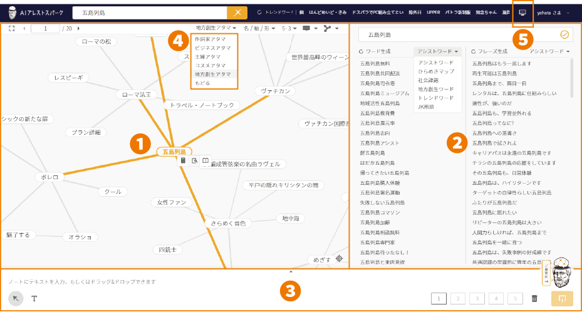
Task: Open the book icon under 五島列島 node
Action: pyautogui.click(x=205, y=160)
